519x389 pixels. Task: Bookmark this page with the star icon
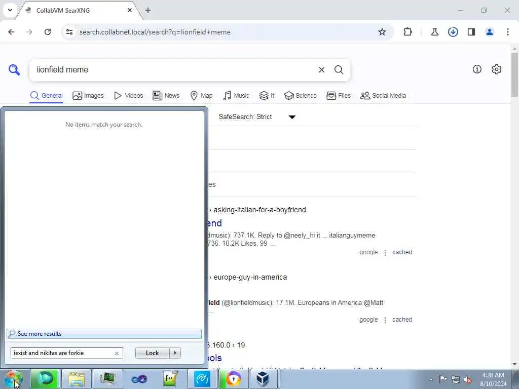(382, 32)
